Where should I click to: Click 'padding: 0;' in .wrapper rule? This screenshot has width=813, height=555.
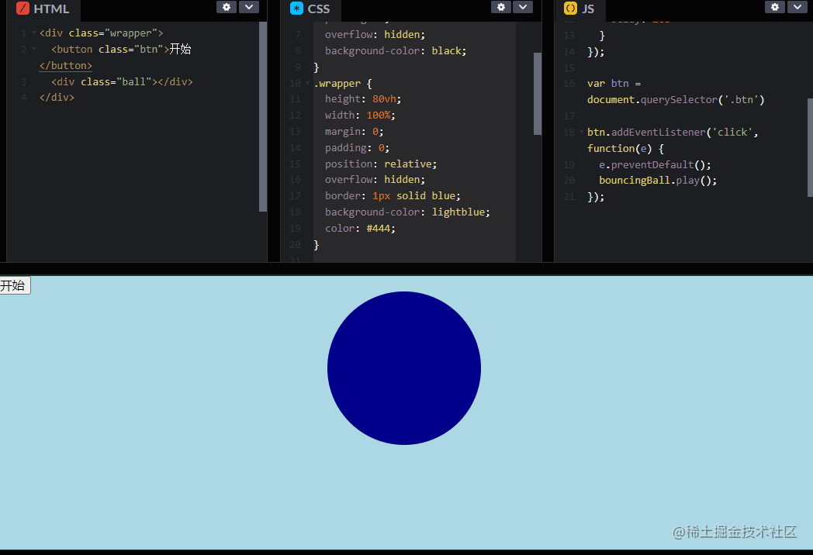[358, 148]
